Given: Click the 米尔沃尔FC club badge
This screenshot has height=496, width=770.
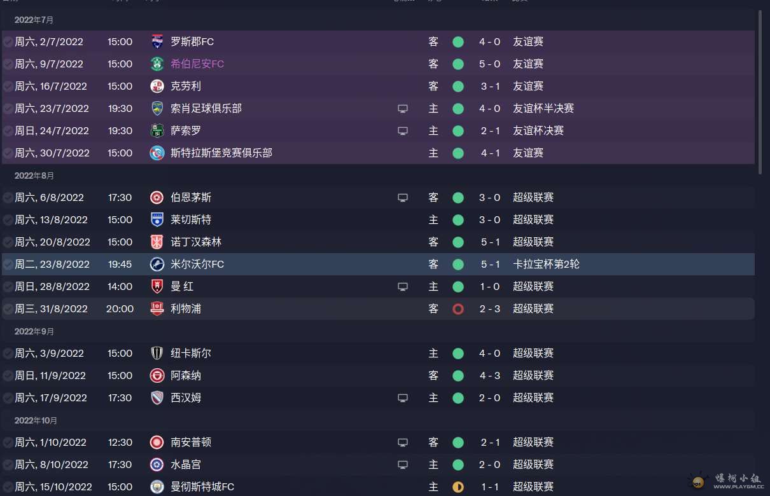Looking at the screenshot, I should (157, 265).
